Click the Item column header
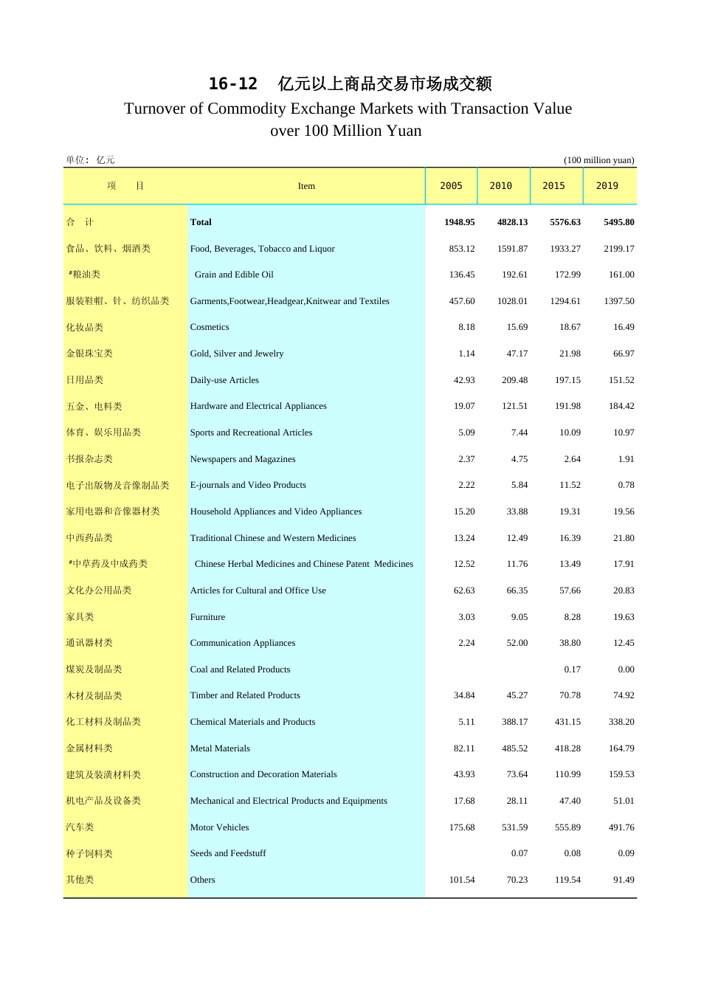701x992 pixels. pos(306,186)
